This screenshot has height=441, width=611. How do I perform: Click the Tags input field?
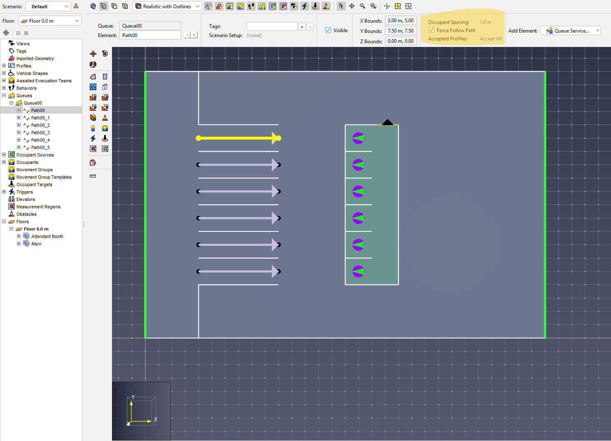[272, 26]
